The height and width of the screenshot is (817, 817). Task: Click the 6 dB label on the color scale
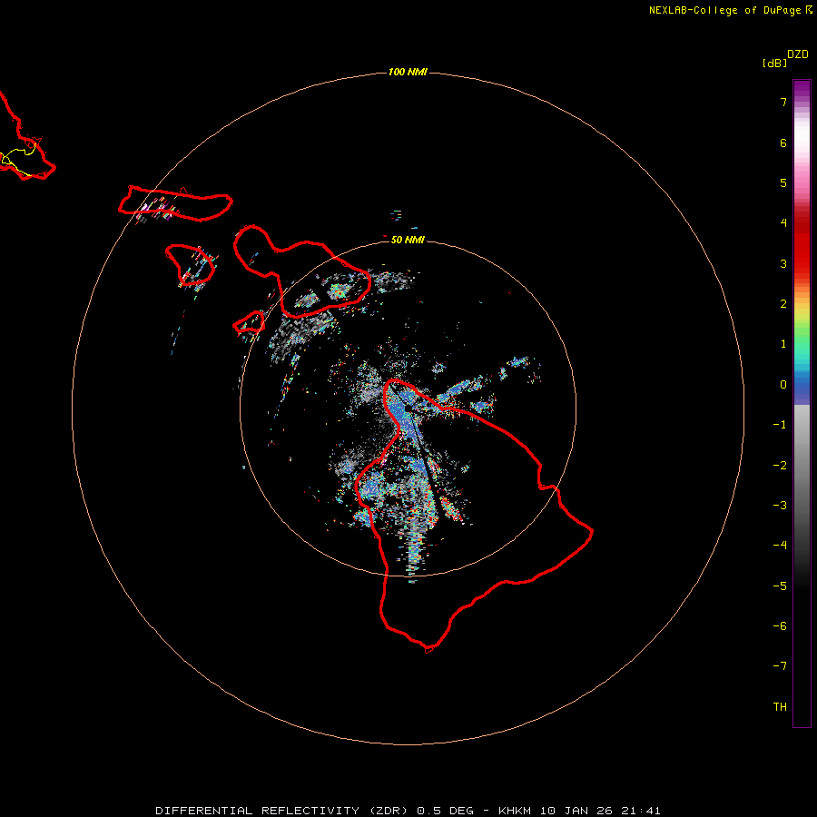click(783, 143)
